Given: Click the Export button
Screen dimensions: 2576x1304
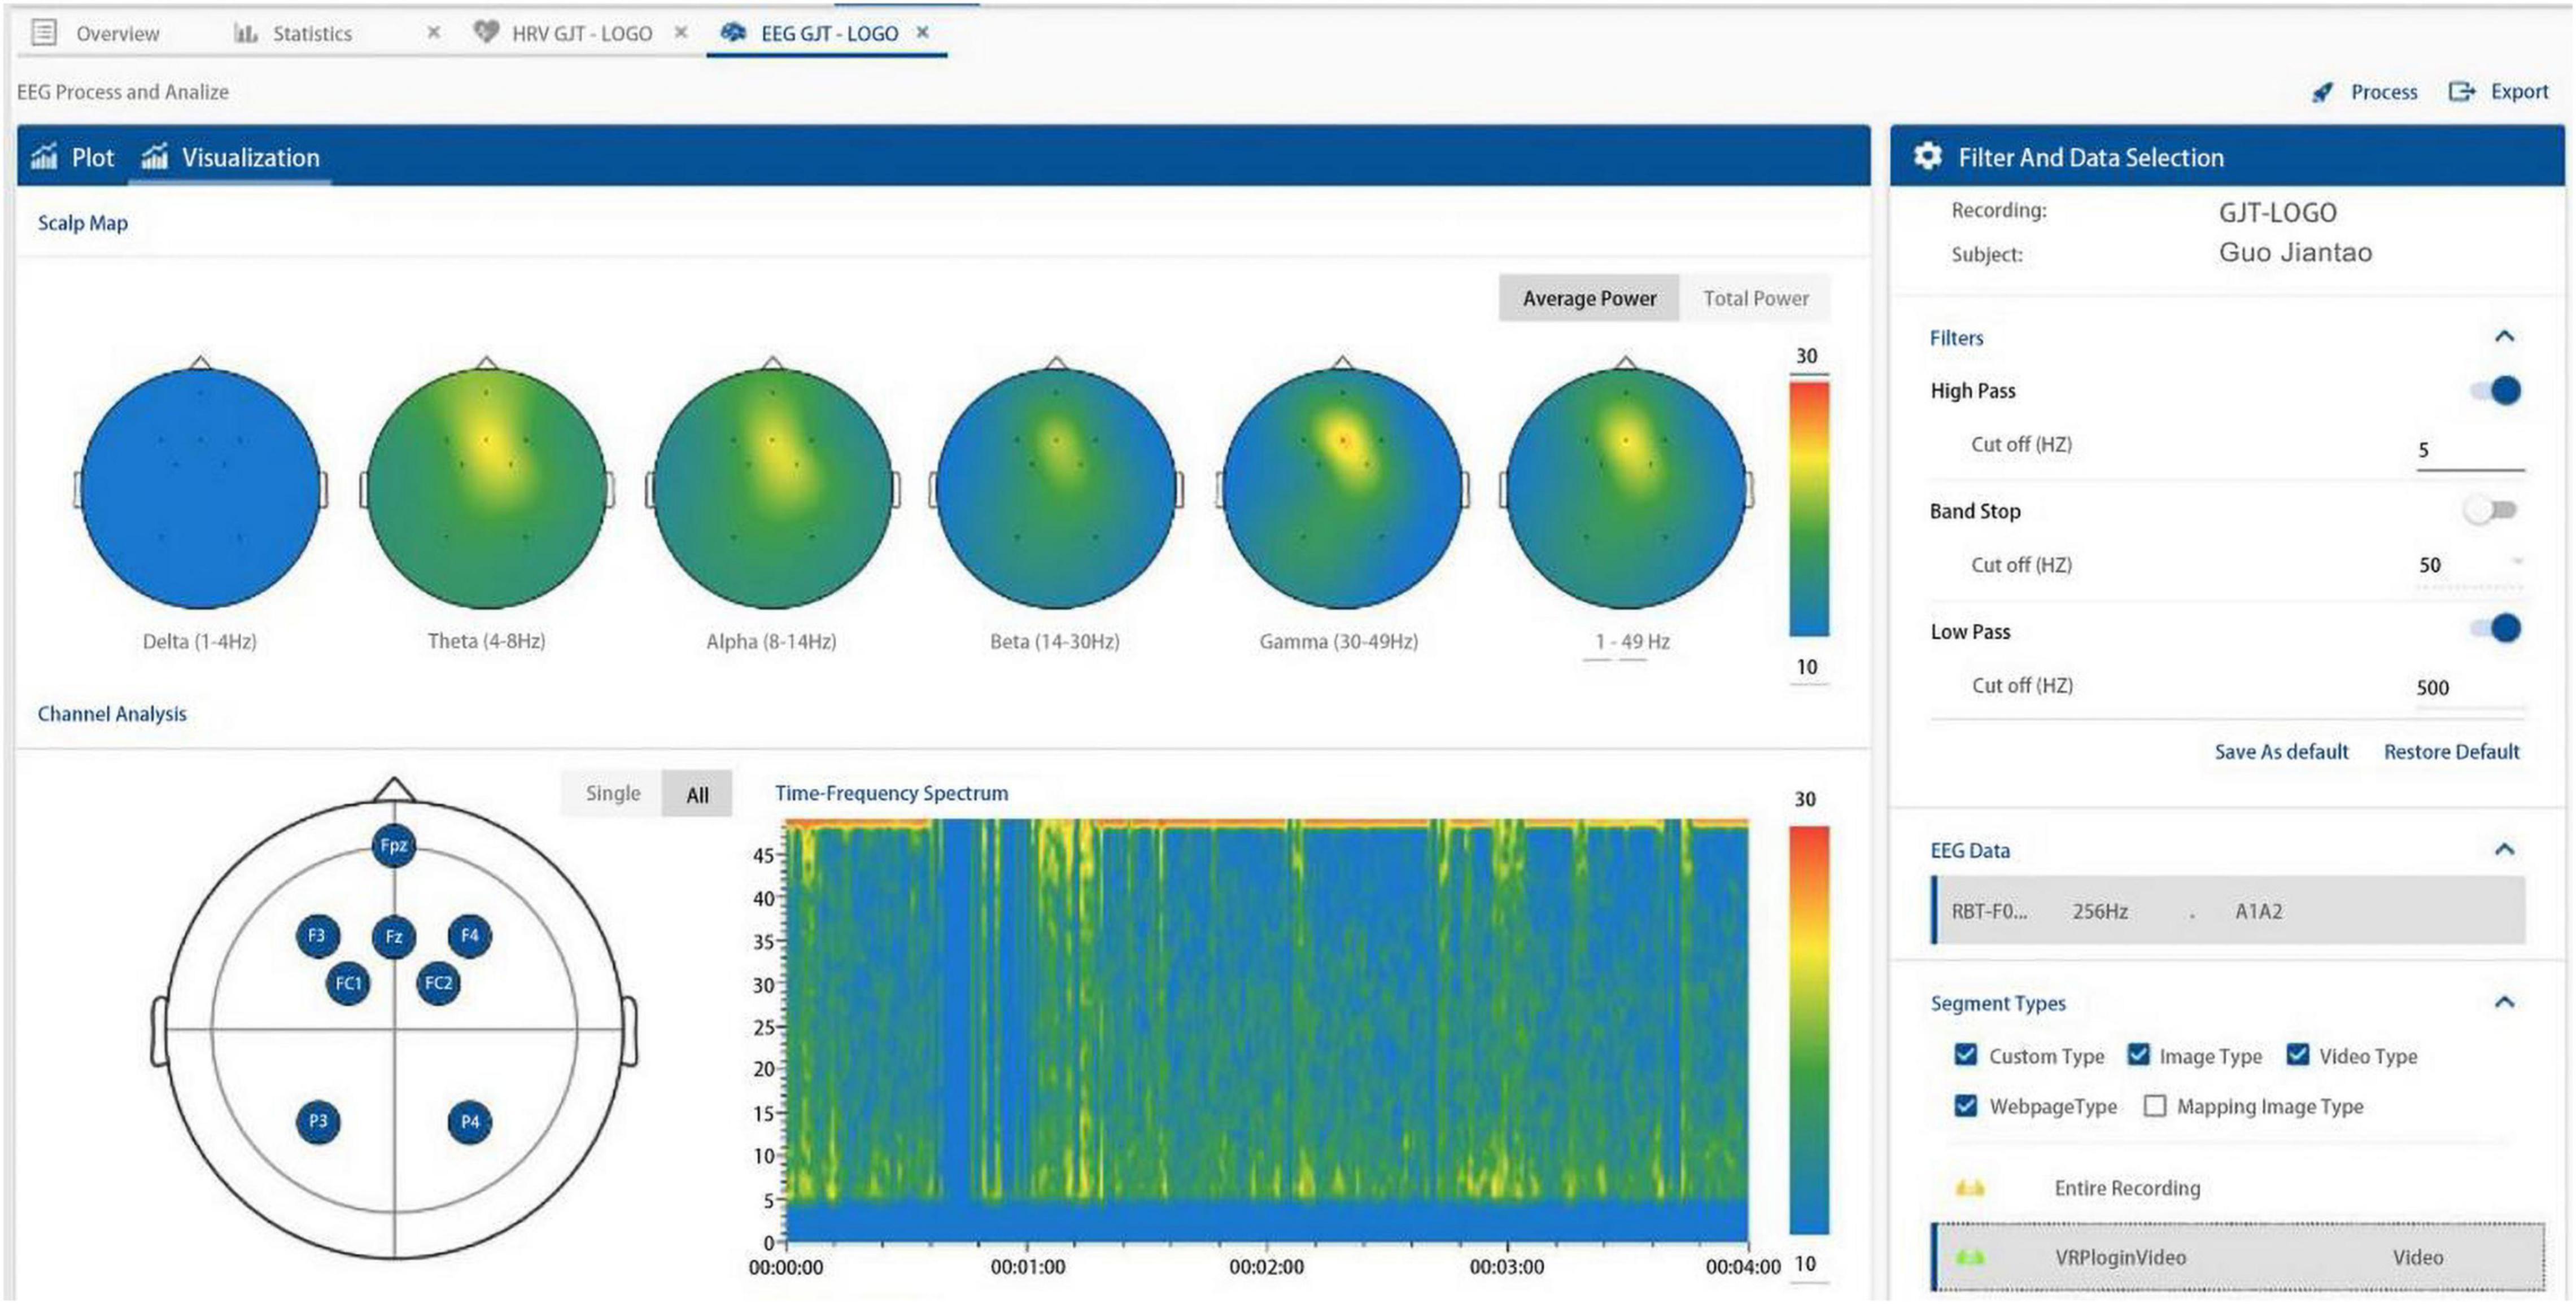Looking at the screenshot, I should 2498,91.
